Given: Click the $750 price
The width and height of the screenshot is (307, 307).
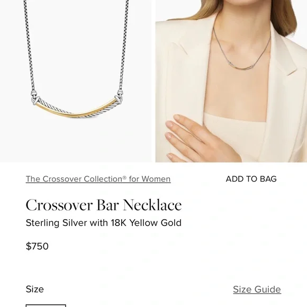Looking at the screenshot, I should [x=37, y=246].
